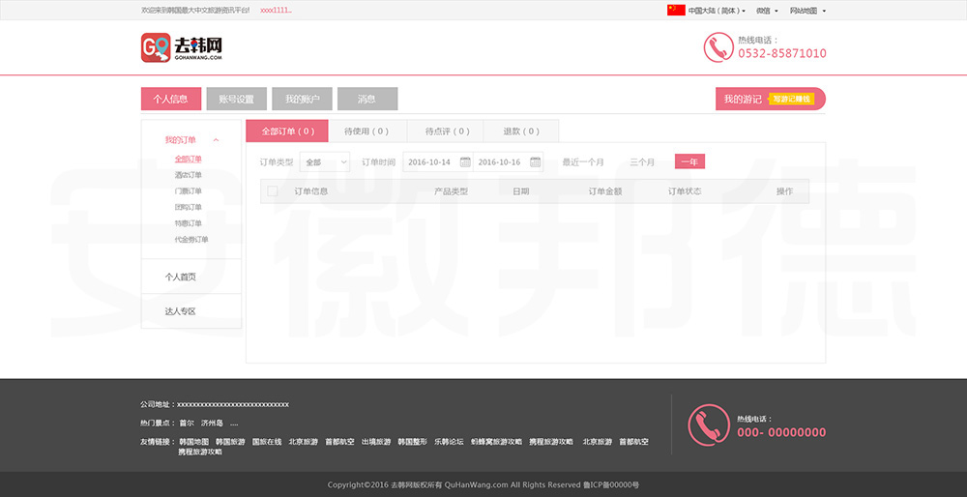Select 酒店订单 in the sidebar
967x497 pixels.
coord(189,175)
